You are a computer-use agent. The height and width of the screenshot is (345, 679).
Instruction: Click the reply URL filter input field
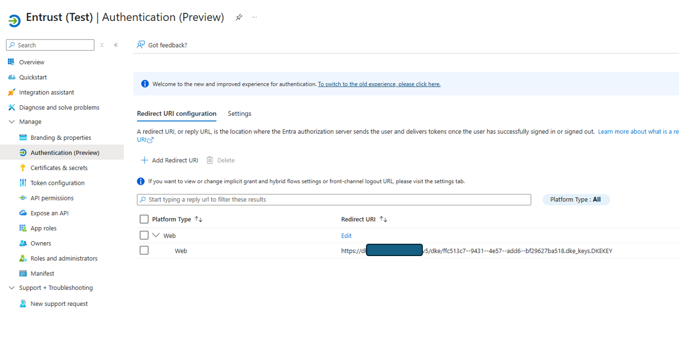(333, 199)
